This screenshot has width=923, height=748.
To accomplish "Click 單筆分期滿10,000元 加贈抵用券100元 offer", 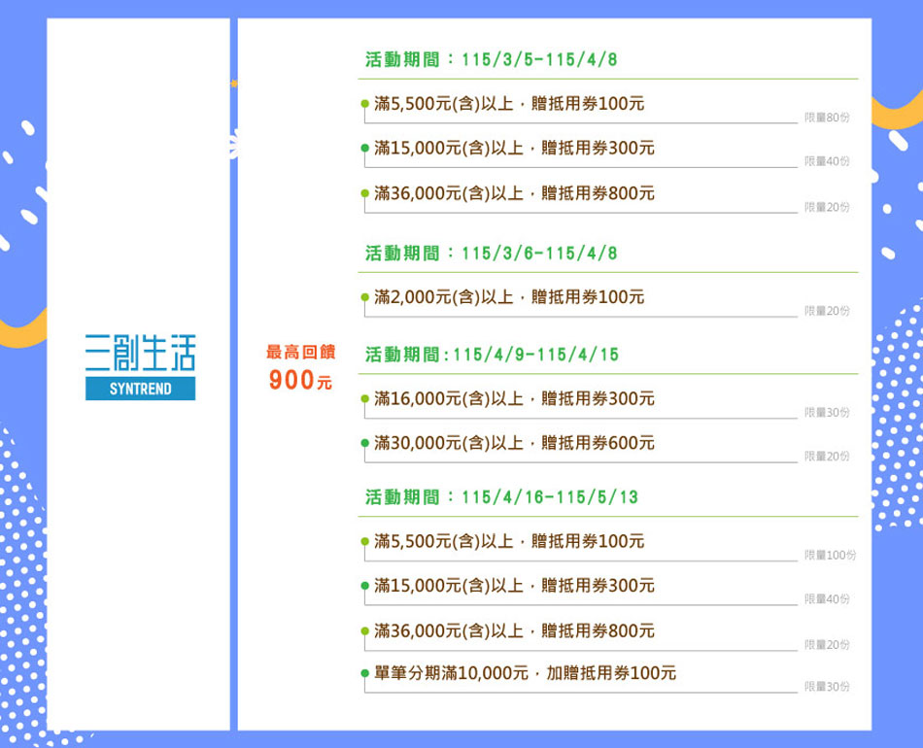I will pyautogui.click(x=525, y=673).
